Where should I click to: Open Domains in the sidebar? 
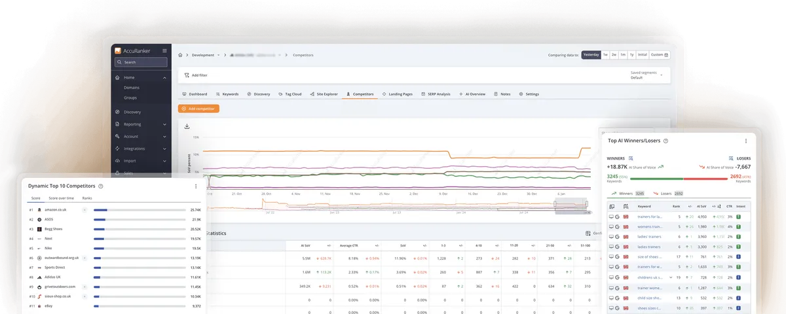(x=132, y=87)
